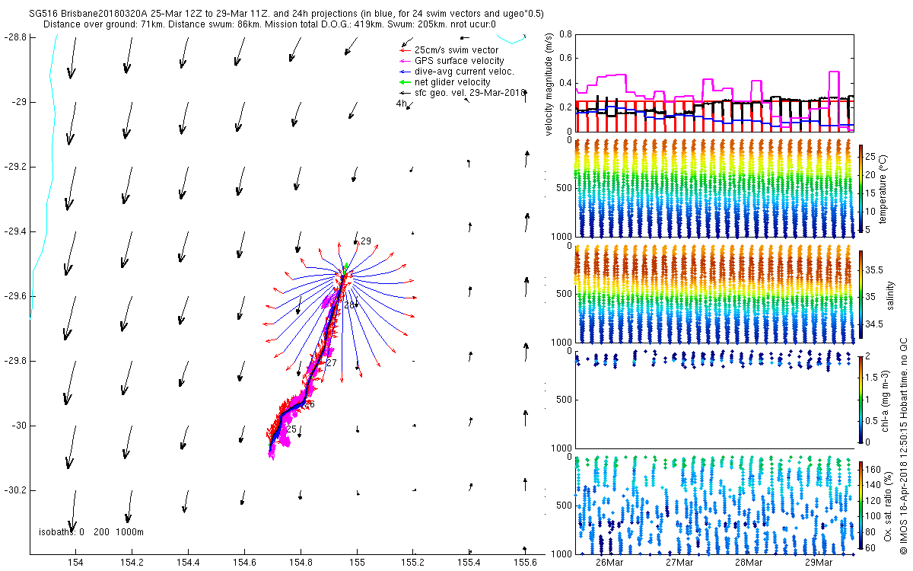
Task: Click day marker 29 near the track end
Action: pyautogui.click(x=366, y=241)
